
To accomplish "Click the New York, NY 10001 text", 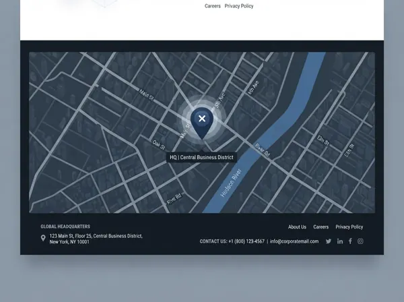I will [69, 242].
